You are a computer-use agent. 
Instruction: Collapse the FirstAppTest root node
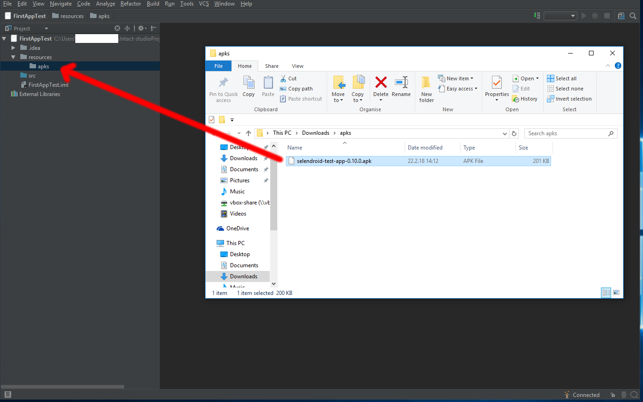[x=4, y=39]
